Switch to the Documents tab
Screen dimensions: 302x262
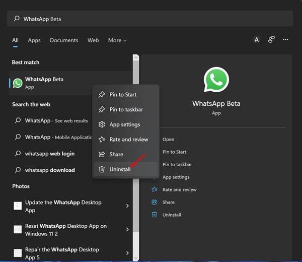[64, 40]
